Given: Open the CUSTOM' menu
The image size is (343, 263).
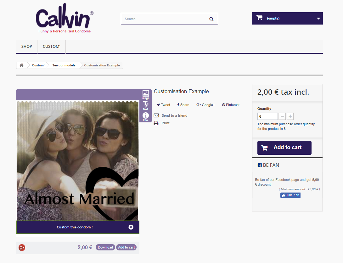Looking at the screenshot, I should pyautogui.click(x=51, y=47).
